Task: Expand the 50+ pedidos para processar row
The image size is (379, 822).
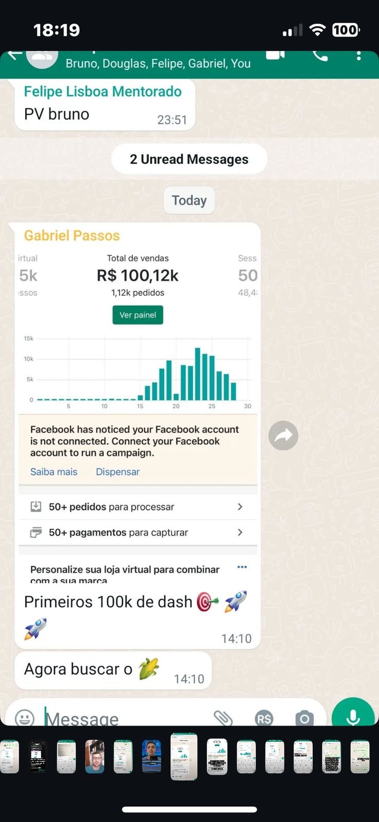Action: (138, 507)
